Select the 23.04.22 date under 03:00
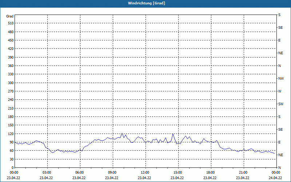 click(x=46, y=178)
